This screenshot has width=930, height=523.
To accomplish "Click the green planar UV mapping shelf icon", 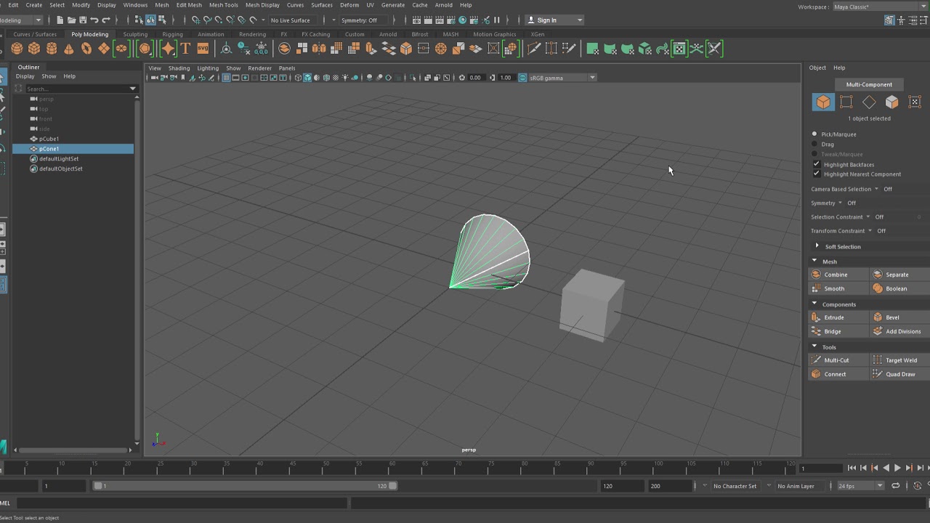I will (x=593, y=49).
